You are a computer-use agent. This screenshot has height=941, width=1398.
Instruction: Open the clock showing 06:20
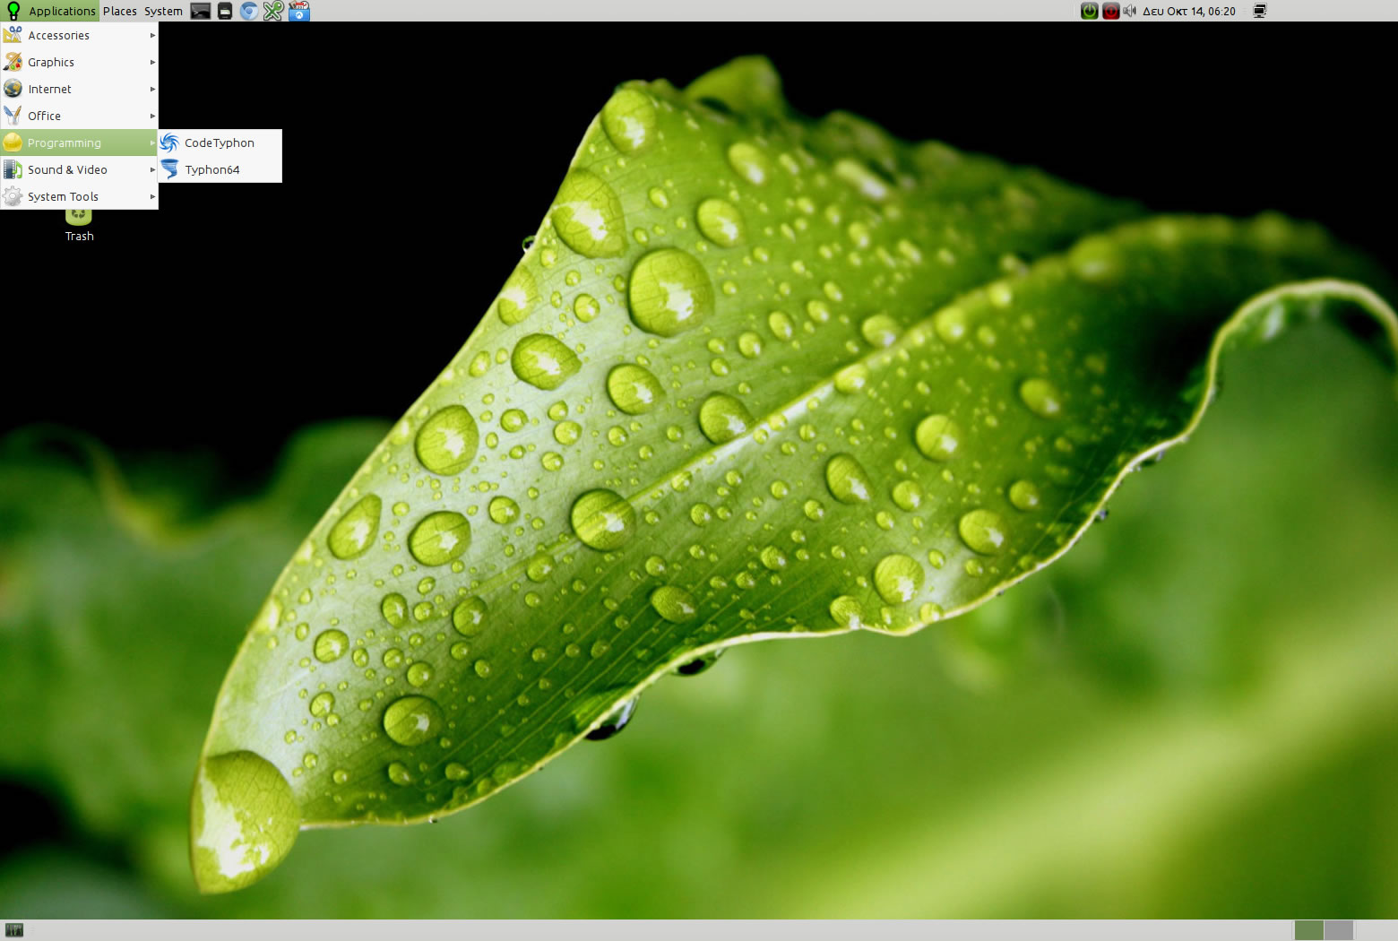coord(1189,12)
